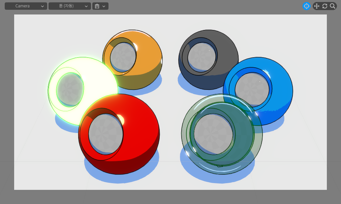Viewport: 341px width, 204px height.
Task: Click the gray ball inside red sphere
Action: [105, 134]
